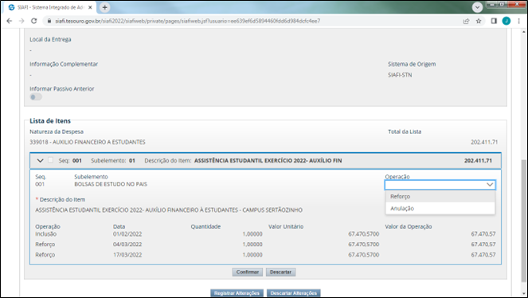Click Registrar Alterações button
This screenshot has height=298, width=528.
[237, 293]
